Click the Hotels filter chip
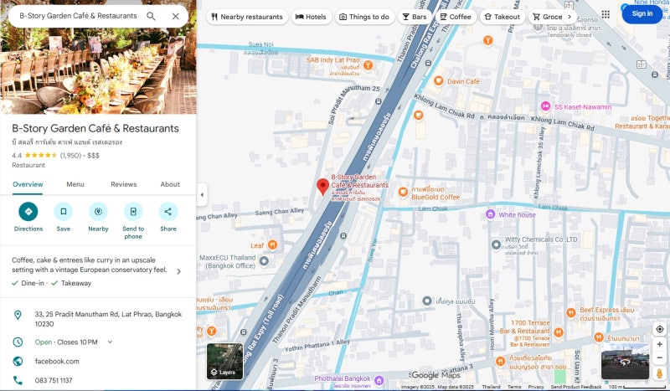 click(x=311, y=17)
